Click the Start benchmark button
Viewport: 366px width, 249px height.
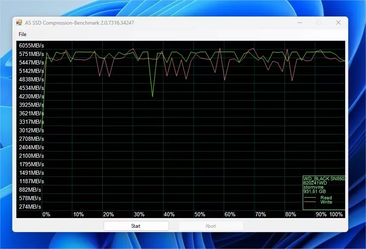tap(136, 226)
